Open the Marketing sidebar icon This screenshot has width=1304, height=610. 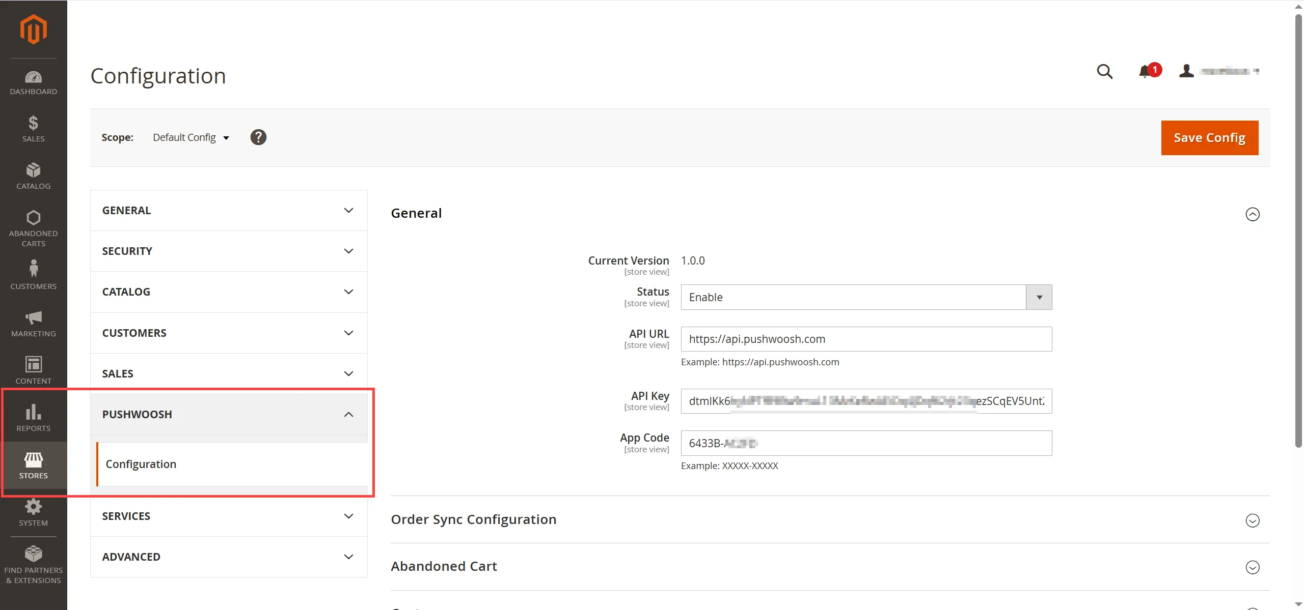(x=33, y=323)
